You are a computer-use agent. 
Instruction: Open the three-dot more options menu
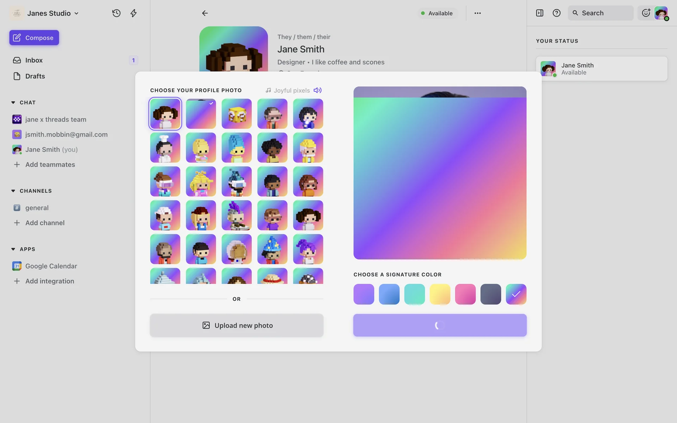click(x=477, y=13)
